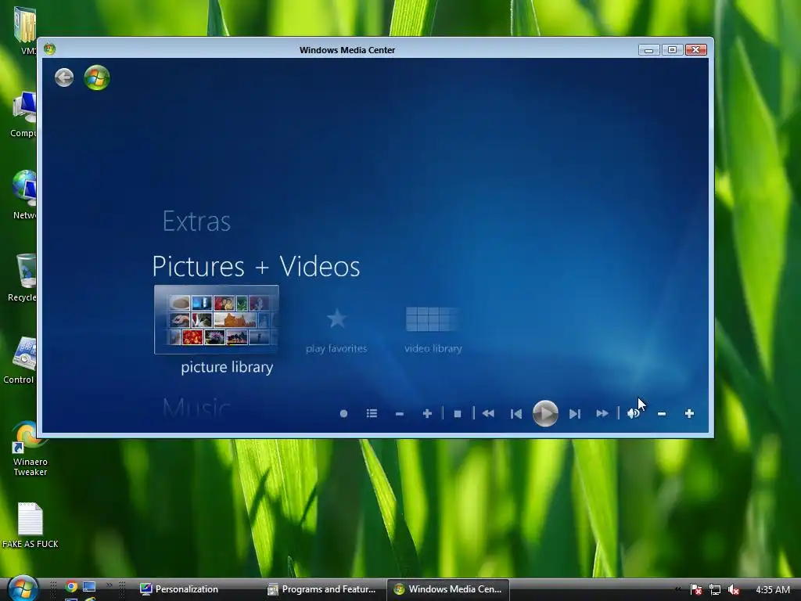
Task: Click the security alert flag tray icon
Action: pyautogui.click(x=695, y=590)
